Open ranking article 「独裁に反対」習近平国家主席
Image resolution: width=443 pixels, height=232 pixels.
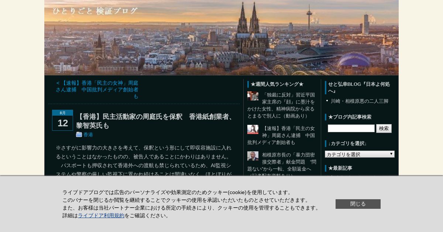(281, 105)
